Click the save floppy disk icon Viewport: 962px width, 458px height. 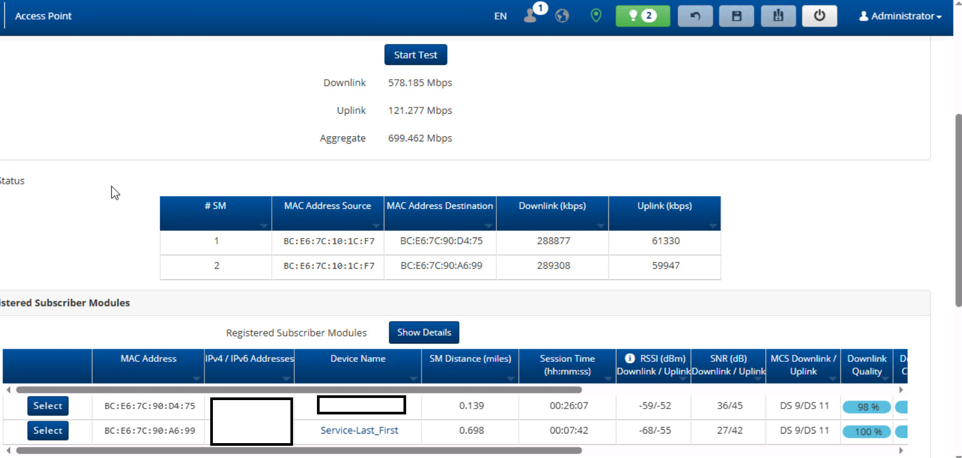point(736,16)
